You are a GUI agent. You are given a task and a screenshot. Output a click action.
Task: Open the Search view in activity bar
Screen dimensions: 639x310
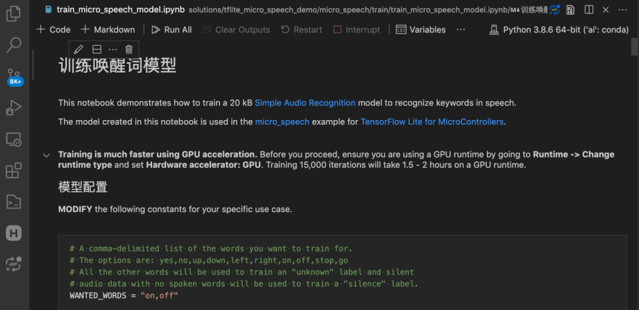coord(13,44)
